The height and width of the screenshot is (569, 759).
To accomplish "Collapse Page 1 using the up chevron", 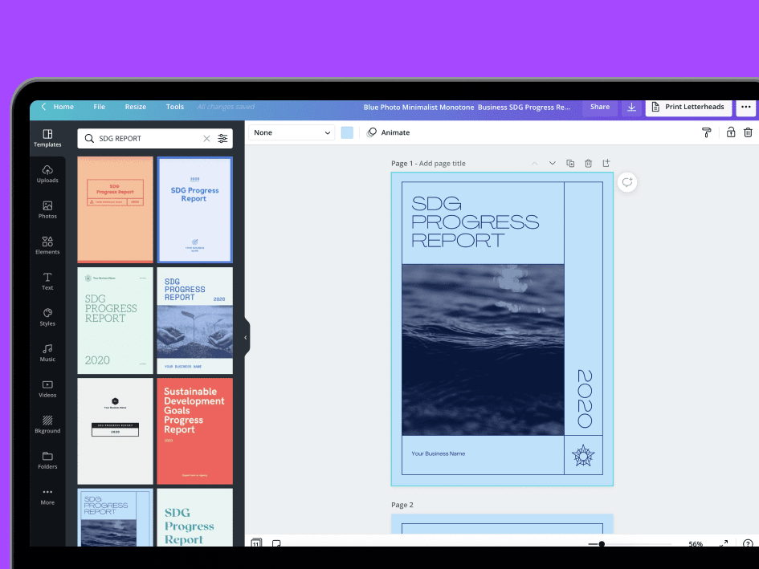I will pos(535,163).
